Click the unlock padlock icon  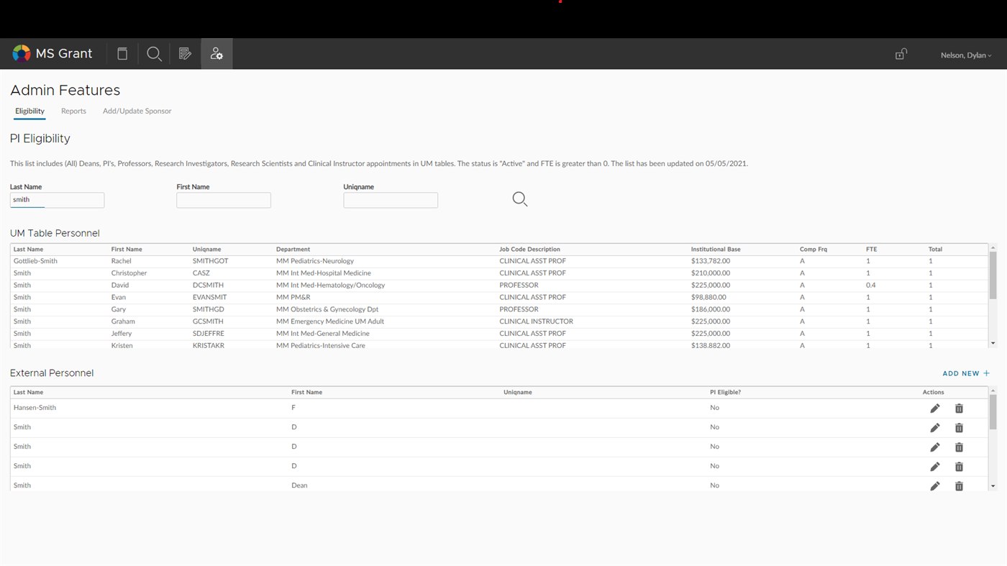tap(901, 54)
